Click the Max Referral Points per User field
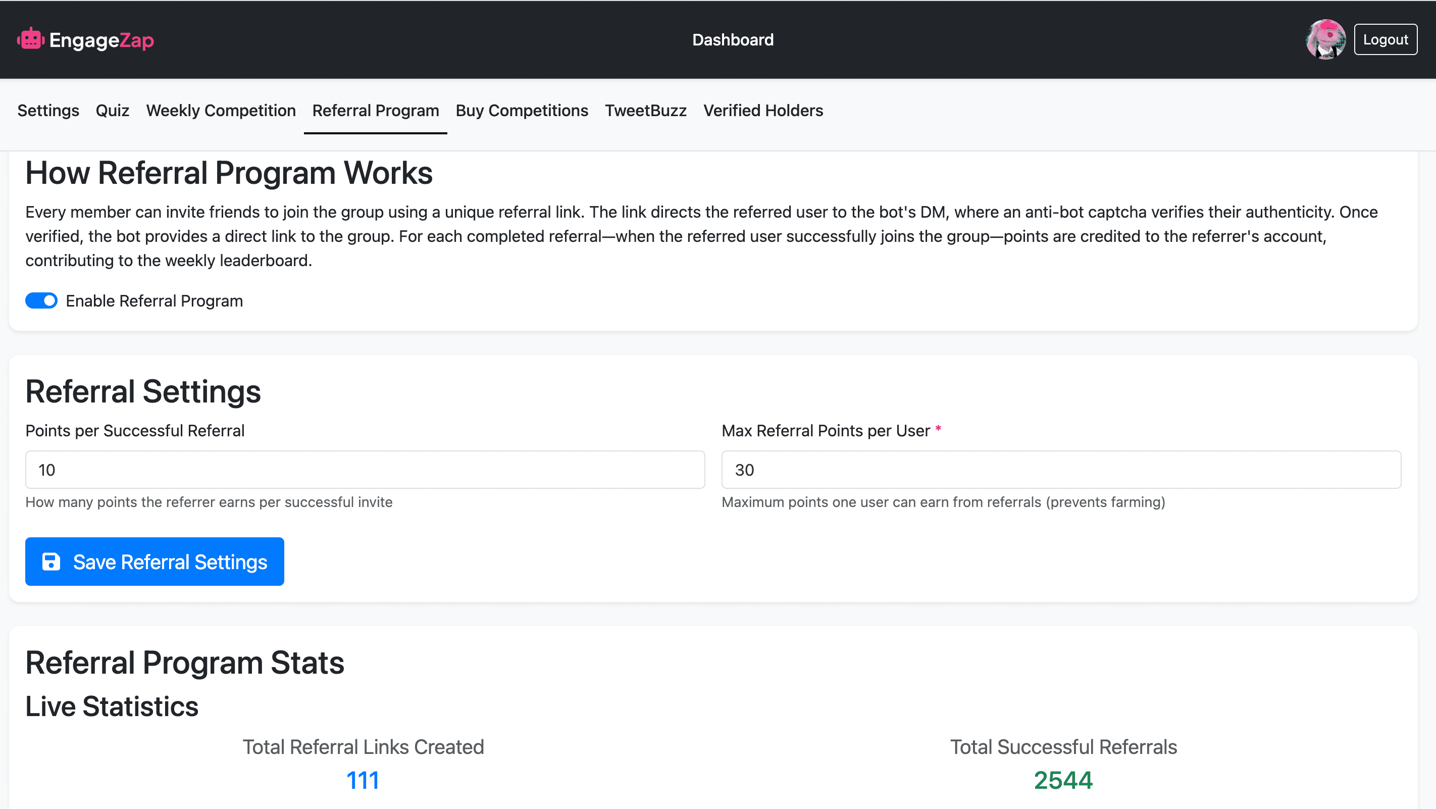This screenshot has height=809, width=1436. click(x=1061, y=470)
